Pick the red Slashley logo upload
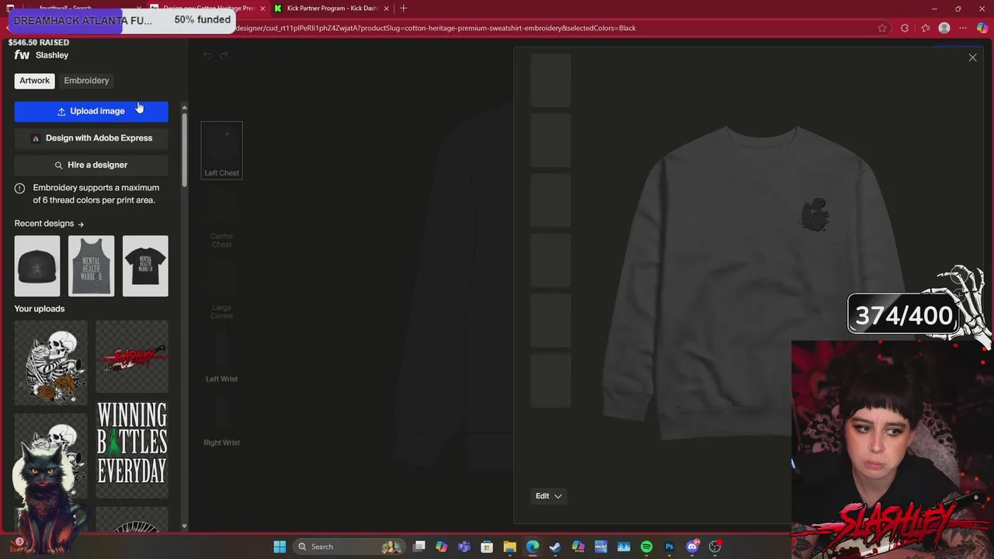994x559 pixels. [132, 356]
